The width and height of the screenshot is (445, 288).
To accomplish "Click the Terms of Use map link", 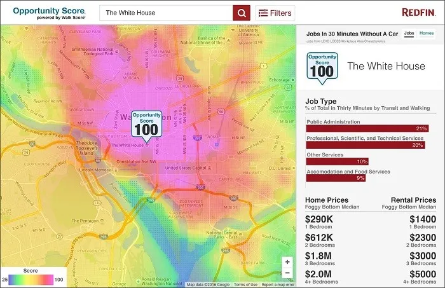I will coord(246,285).
